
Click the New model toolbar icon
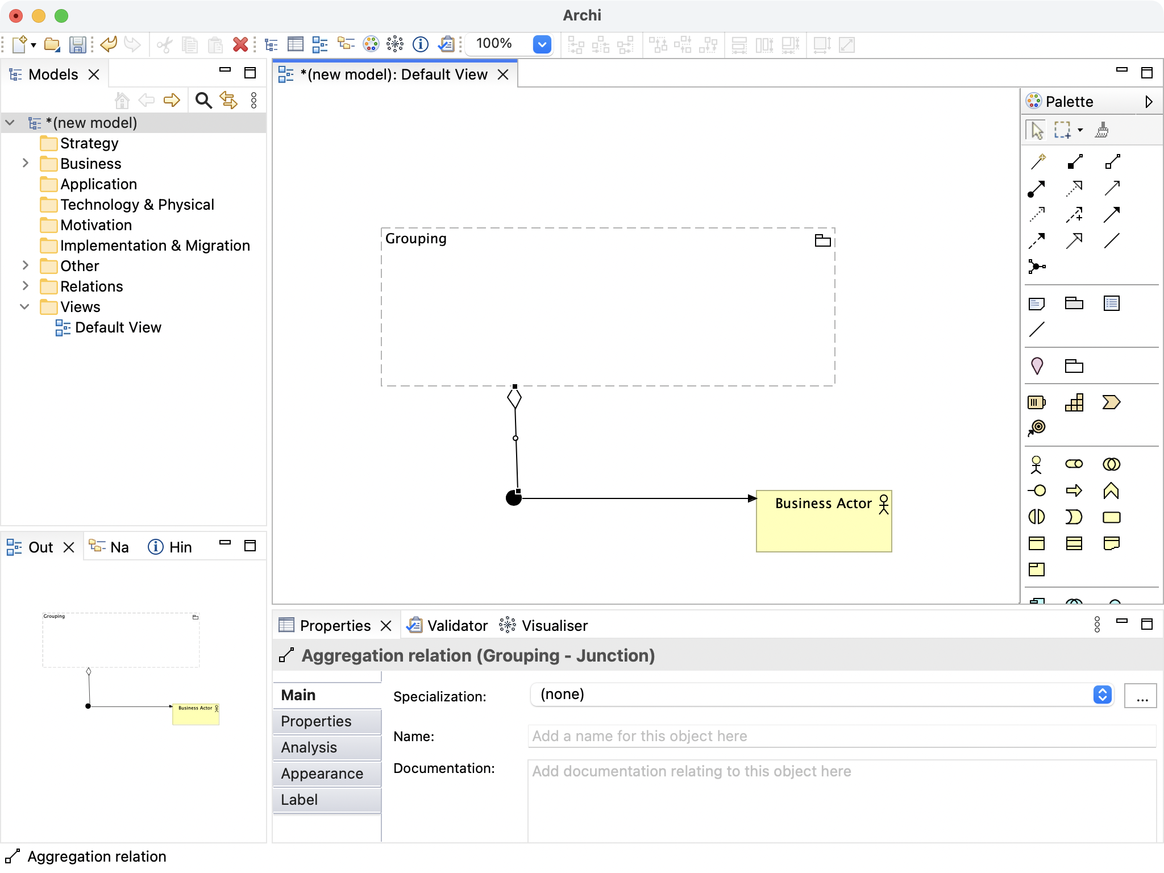point(19,44)
